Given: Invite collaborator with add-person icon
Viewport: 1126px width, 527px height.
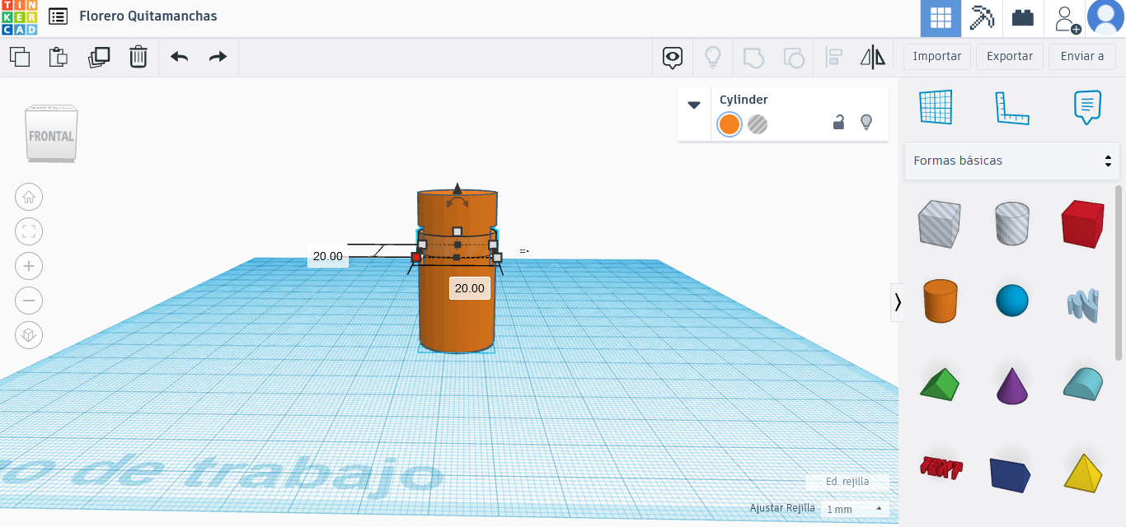Looking at the screenshot, I should [1067, 18].
